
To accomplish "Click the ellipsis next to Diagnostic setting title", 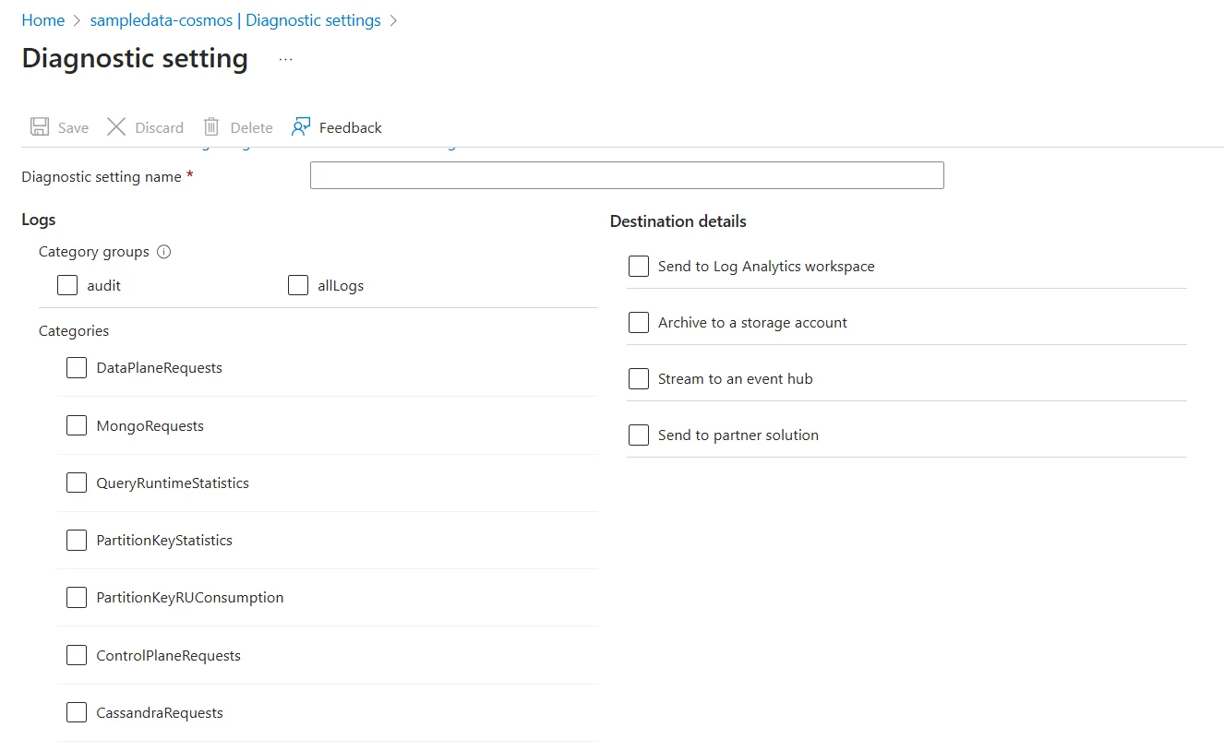I will (x=284, y=58).
